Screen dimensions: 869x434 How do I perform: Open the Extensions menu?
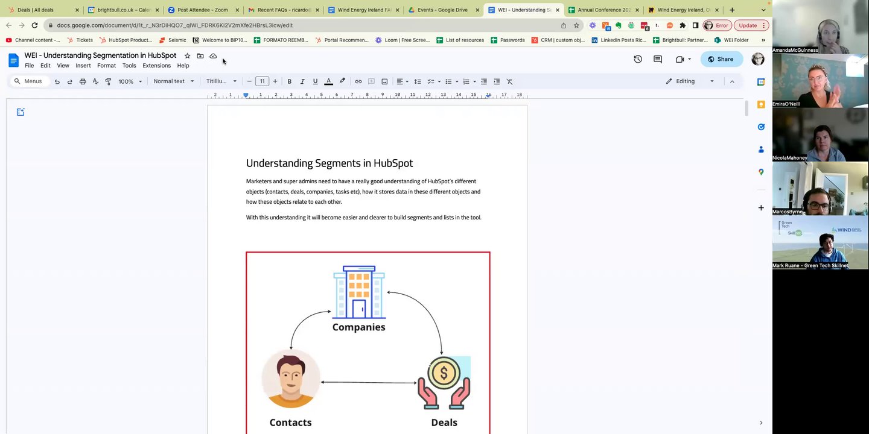pos(156,66)
